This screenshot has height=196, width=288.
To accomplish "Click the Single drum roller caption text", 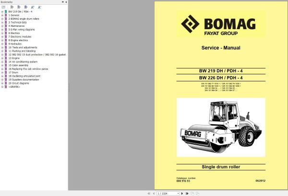I will pyautogui.click(x=221, y=167).
